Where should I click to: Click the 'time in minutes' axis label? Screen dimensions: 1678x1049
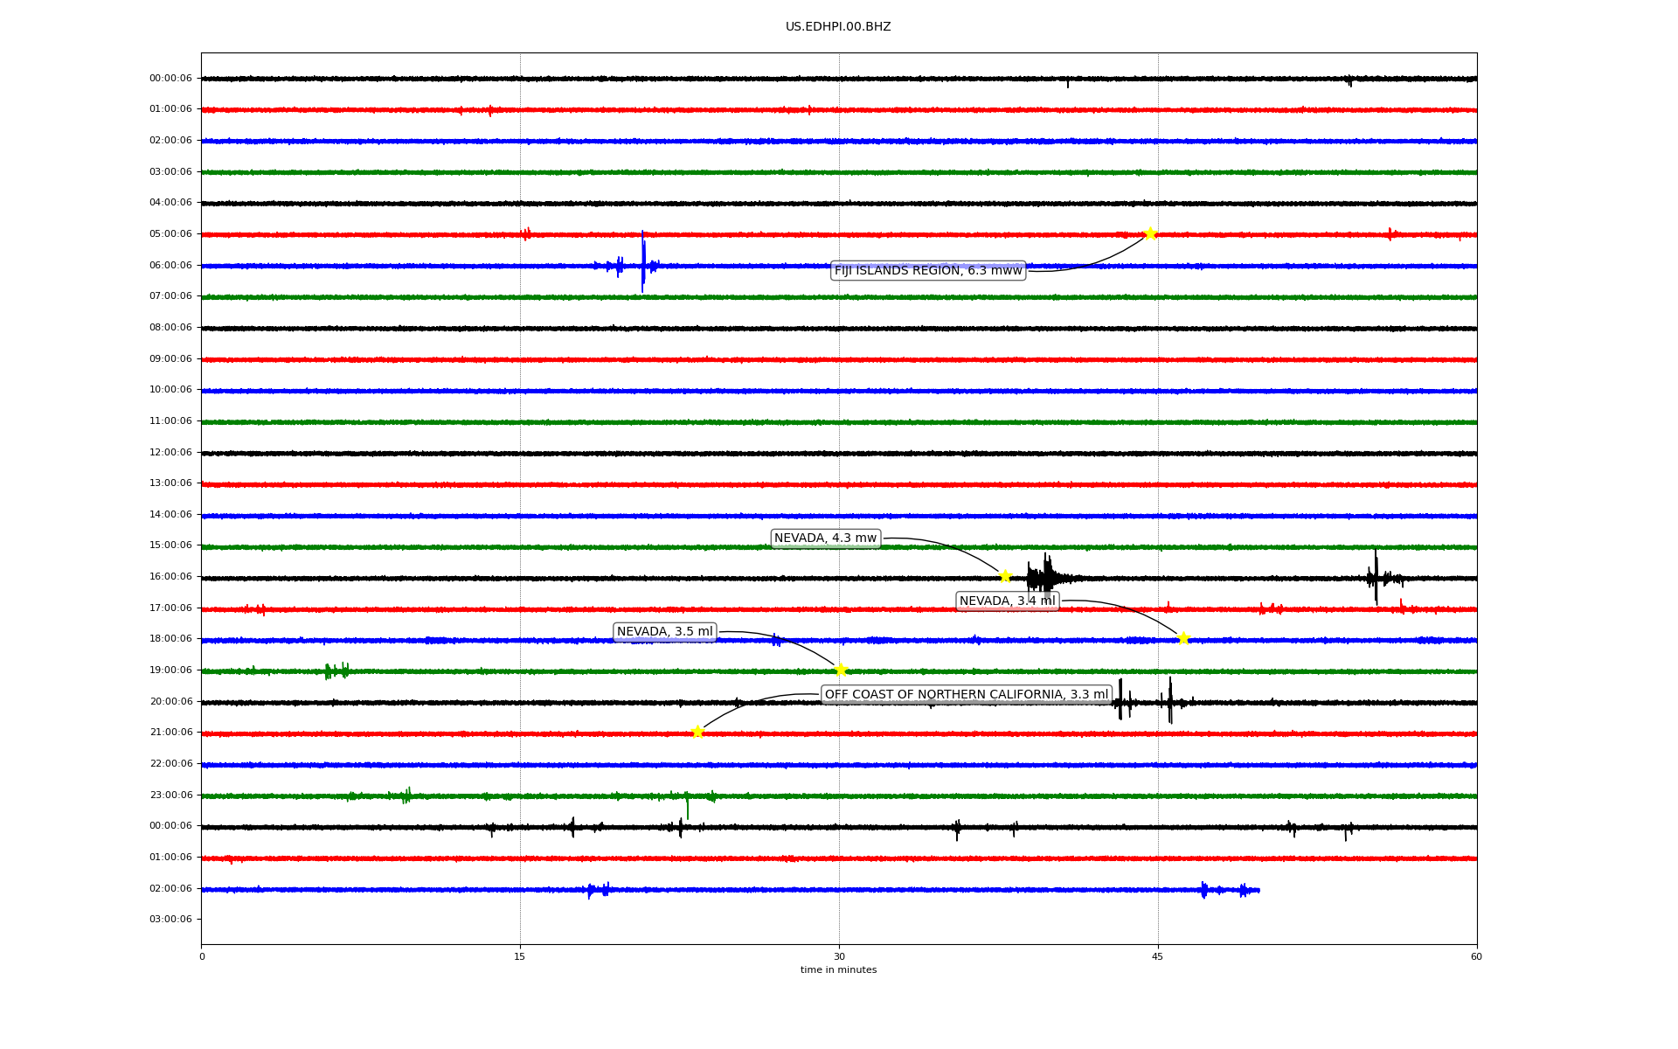(x=838, y=970)
